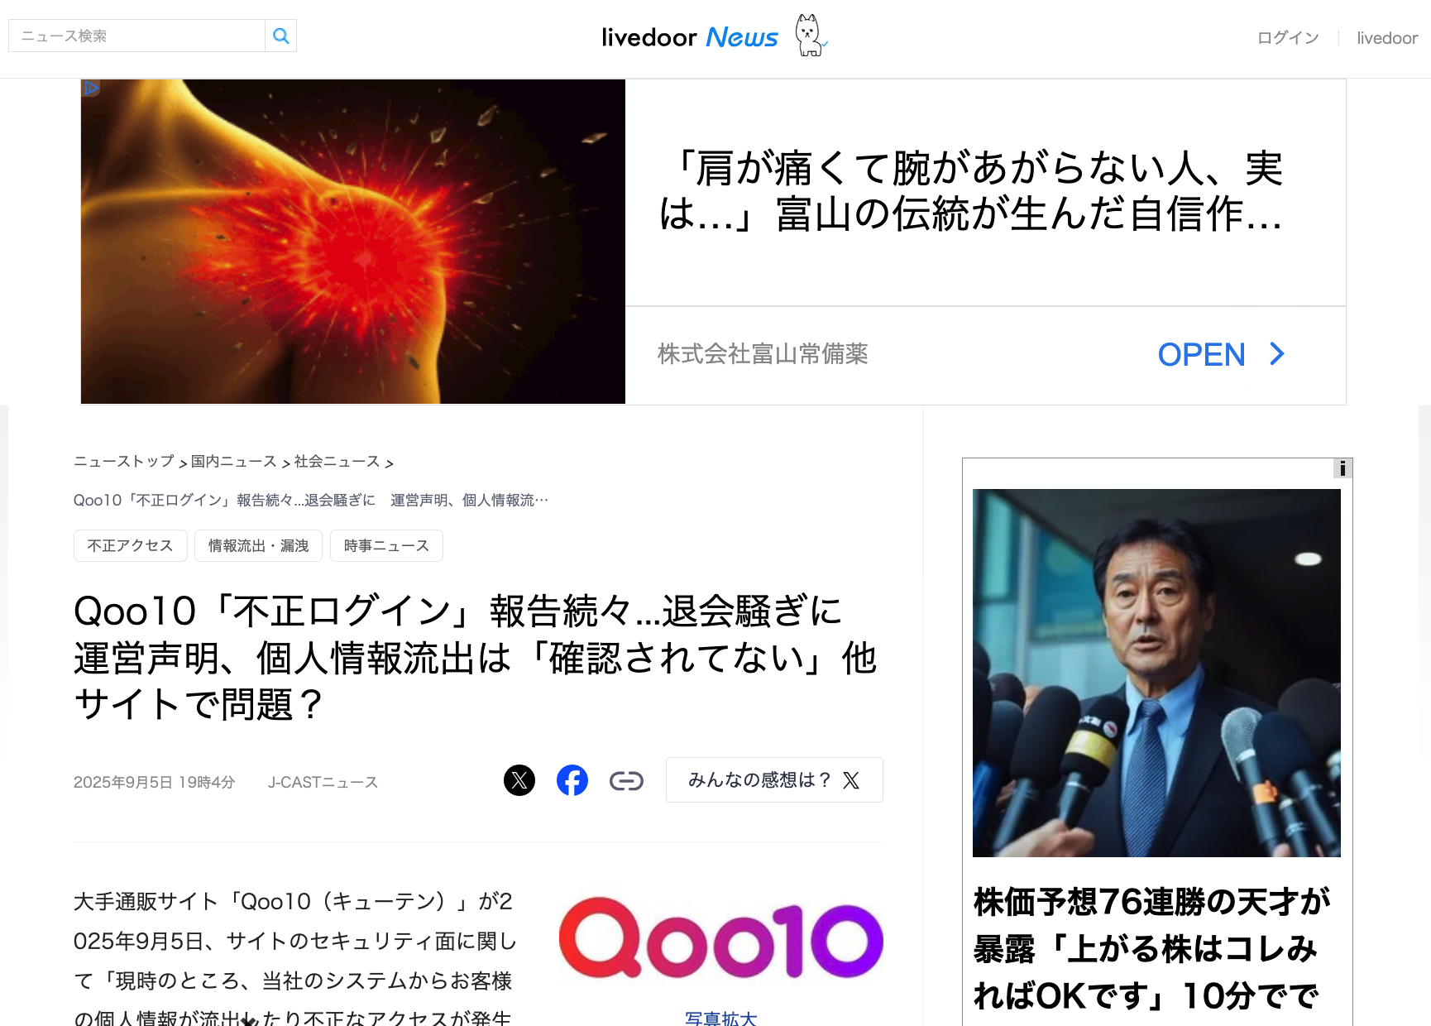Open ログイン link in header
1431x1026 pixels.
[x=1288, y=38]
